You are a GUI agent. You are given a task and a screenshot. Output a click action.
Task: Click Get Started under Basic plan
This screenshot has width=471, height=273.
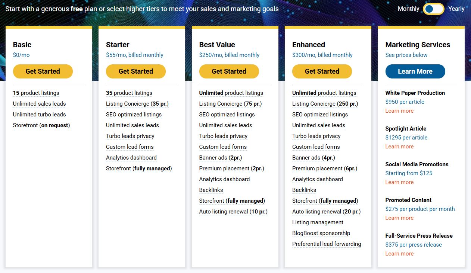pyautogui.click(x=43, y=71)
